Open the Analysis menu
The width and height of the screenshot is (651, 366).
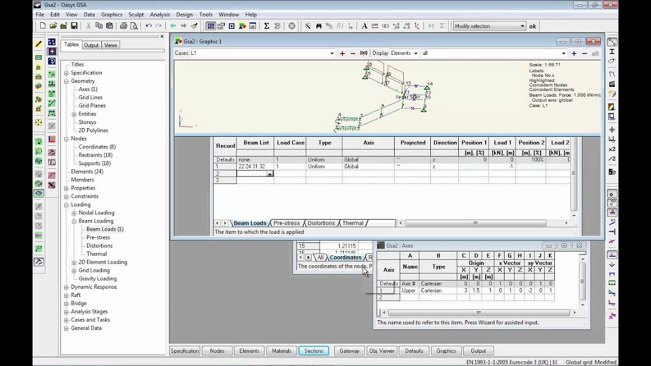[160, 15]
